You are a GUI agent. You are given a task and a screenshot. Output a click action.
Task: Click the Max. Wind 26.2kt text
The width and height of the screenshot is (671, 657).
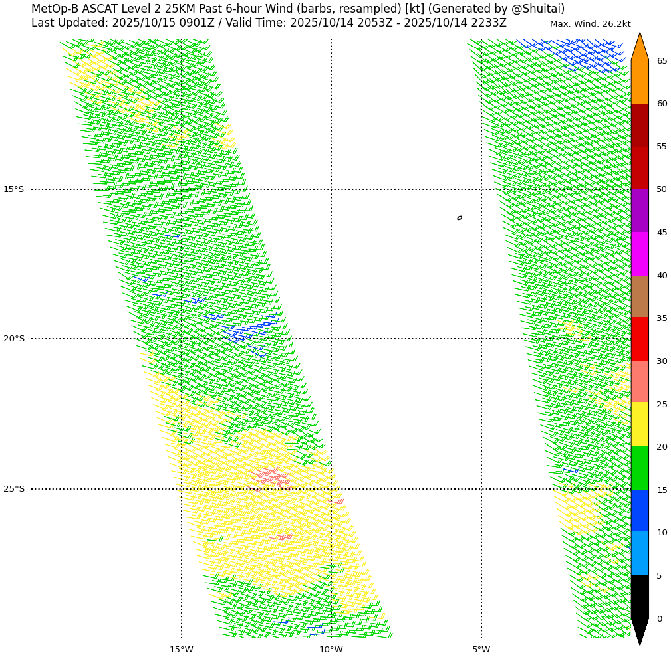[590, 24]
